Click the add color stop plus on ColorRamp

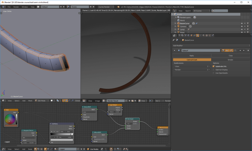point(52,132)
